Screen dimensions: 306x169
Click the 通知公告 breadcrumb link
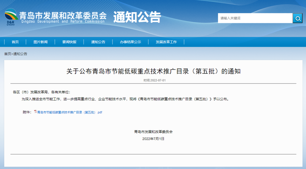click(x=20, y=54)
